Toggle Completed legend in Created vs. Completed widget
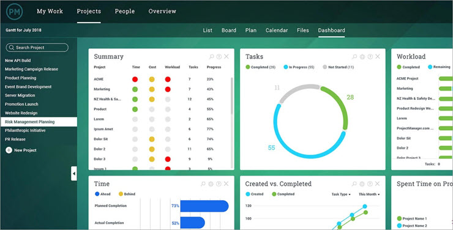Viewport: 453px width, 230px height. (x=283, y=194)
